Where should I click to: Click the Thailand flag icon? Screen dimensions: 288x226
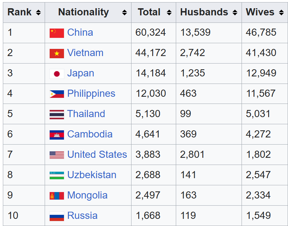pyautogui.click(x=56, y=114)
